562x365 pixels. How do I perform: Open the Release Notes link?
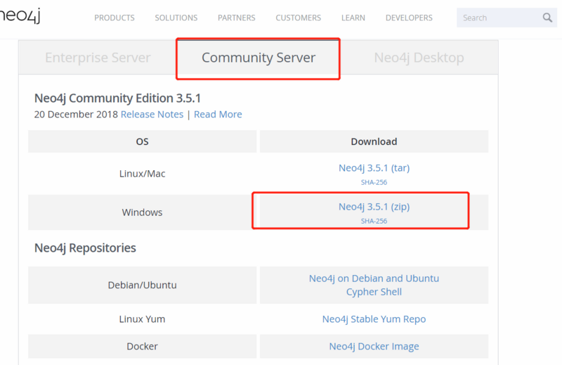(x=152, y=114)
